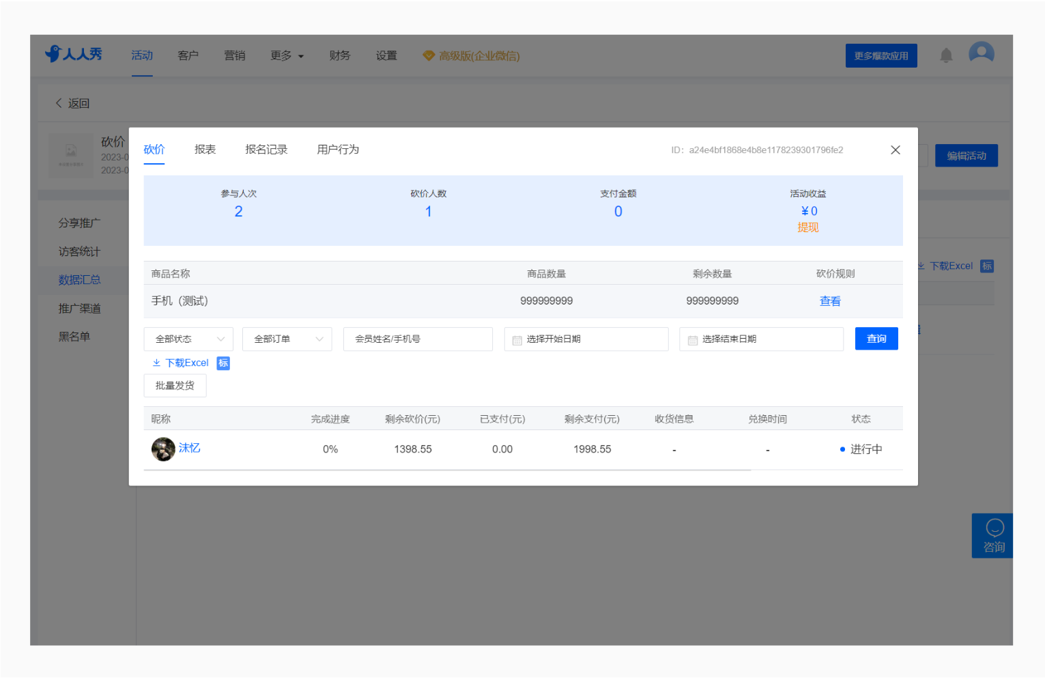Click the 提现 link
The width and height of the screenshot is (1045, 678).
click(808, 227)
